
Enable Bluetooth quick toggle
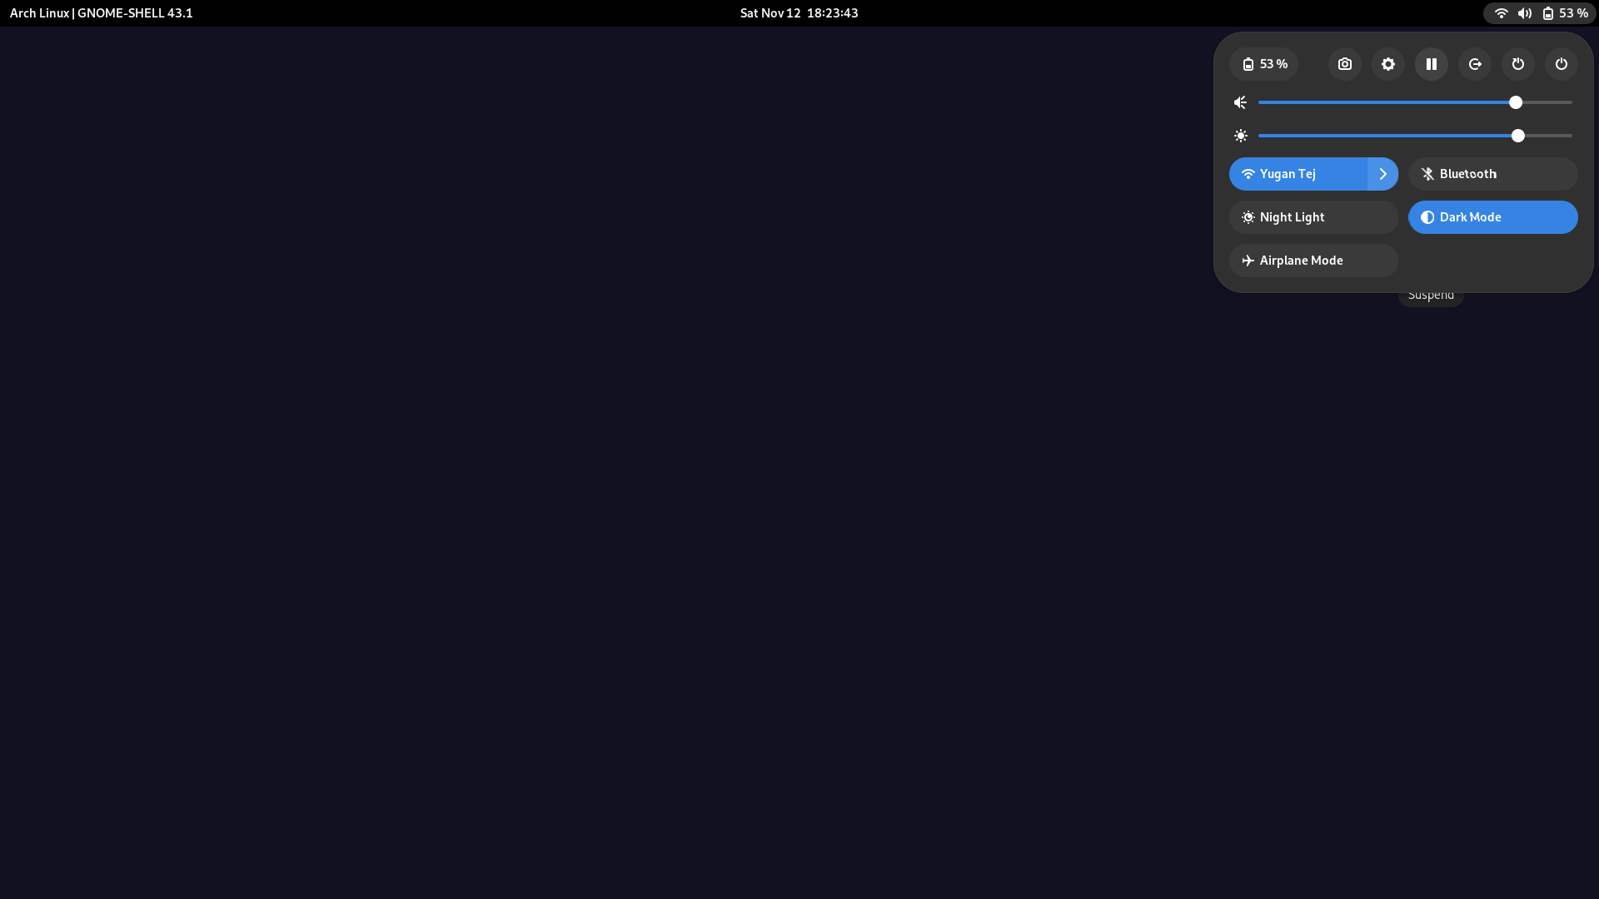1492,174
